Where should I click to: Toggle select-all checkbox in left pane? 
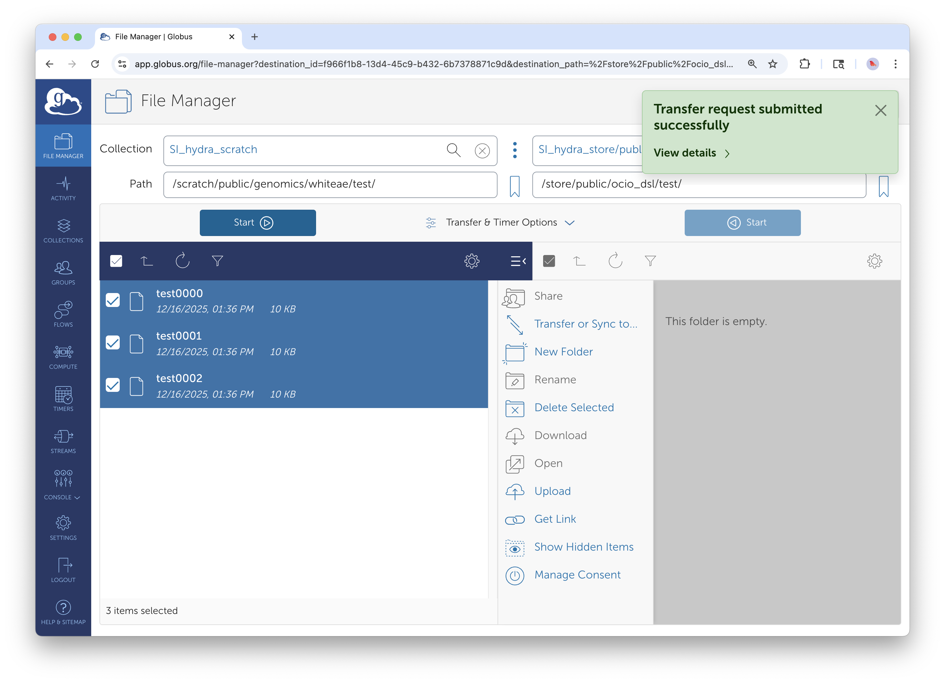pos(116,261)
